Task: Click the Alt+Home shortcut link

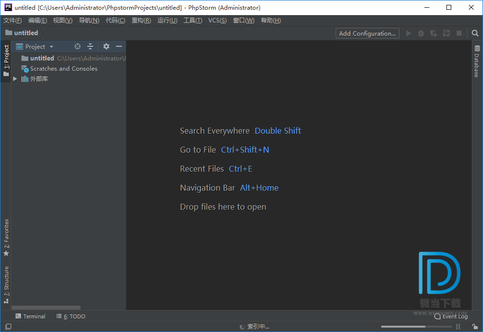Action: pos(259,188)
